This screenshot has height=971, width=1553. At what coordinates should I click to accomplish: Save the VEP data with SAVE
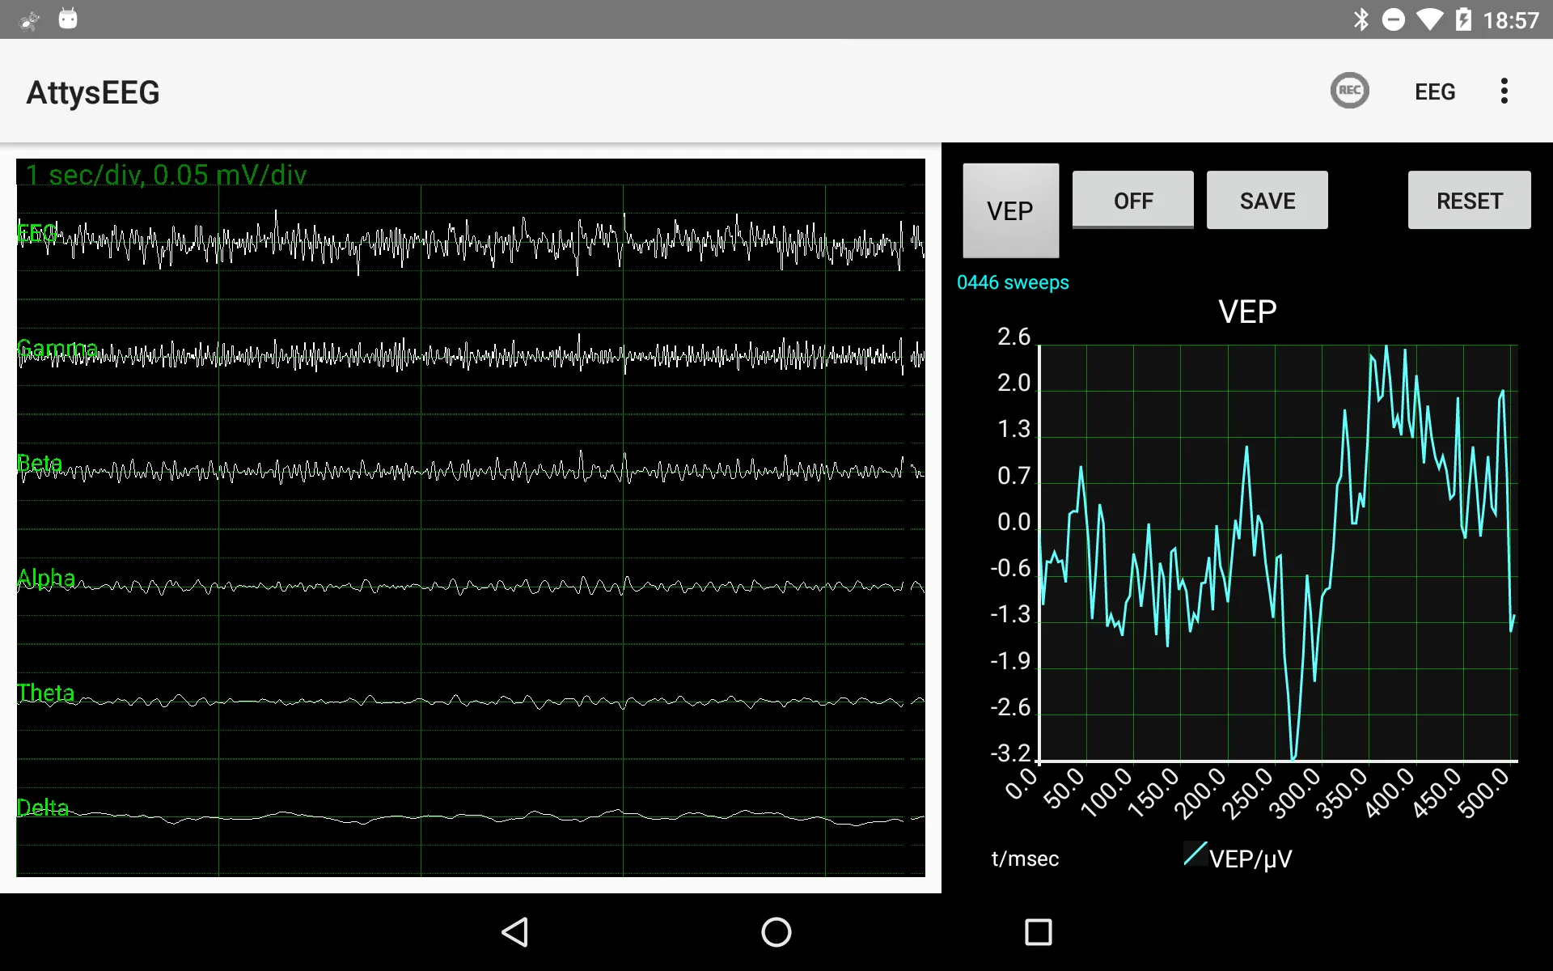point(1267,200)
